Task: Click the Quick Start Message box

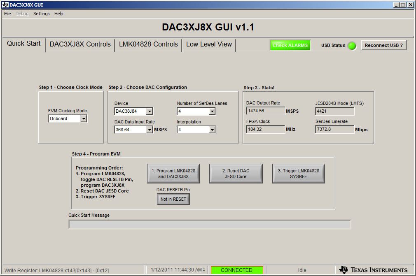Action: click(x=210, y=225)
